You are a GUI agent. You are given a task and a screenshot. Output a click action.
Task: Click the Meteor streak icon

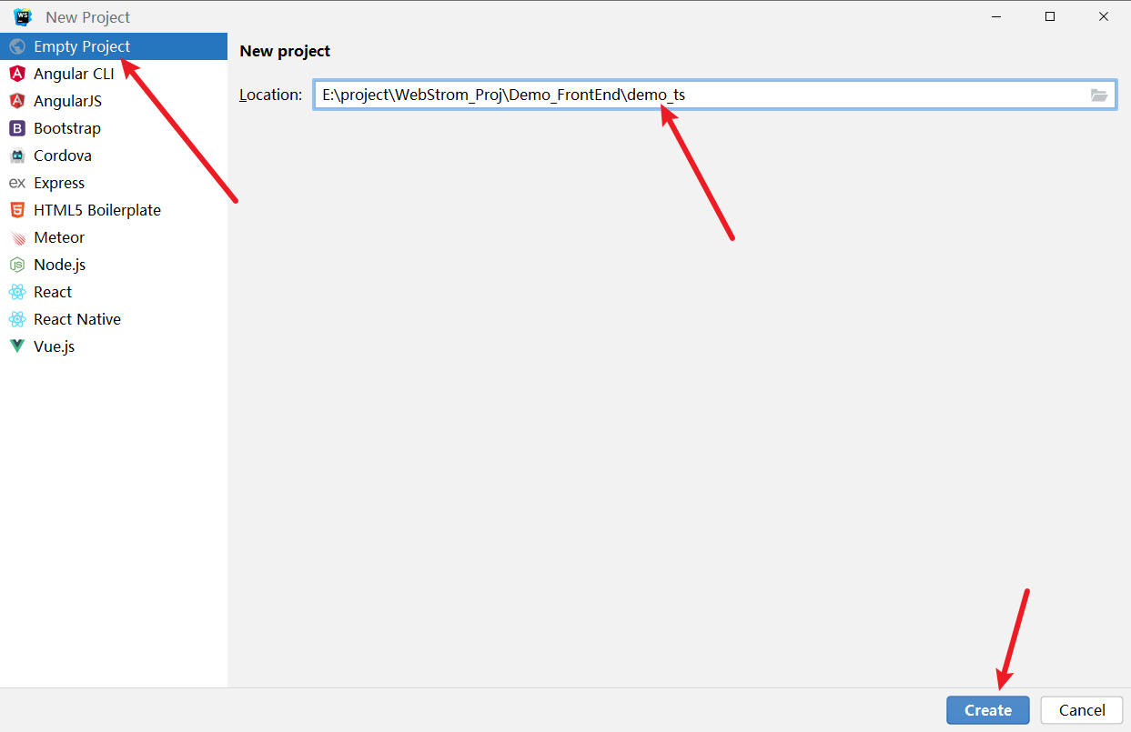pos(17,237)
